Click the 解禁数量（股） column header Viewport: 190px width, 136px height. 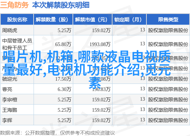[53, 20]
